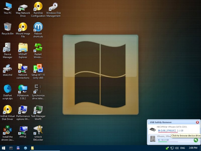
Task: Open This PC desktop icon
Action: (x=8, y=8)
